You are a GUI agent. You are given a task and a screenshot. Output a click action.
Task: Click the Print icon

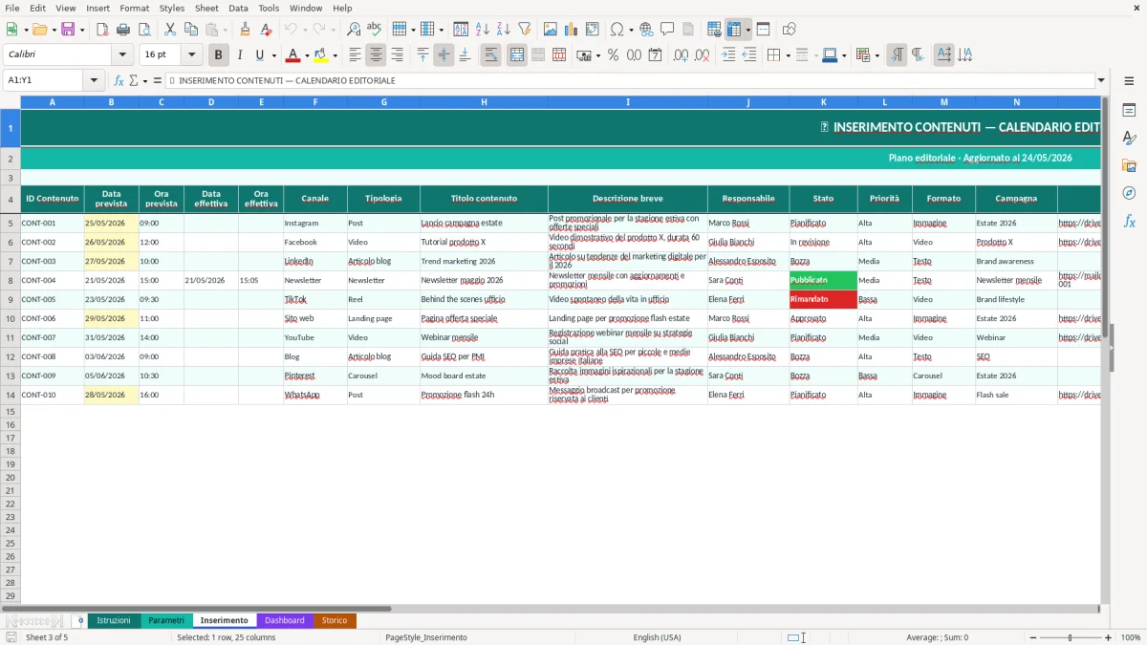[123, 30]
